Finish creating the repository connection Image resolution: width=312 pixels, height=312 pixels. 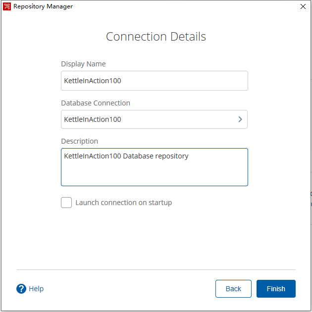point(276,289)
